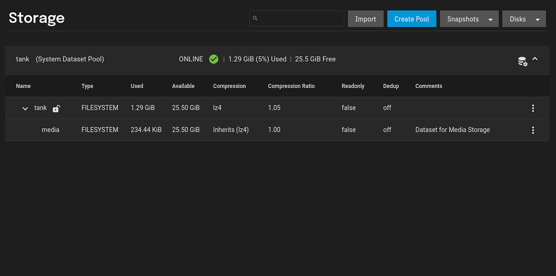556x276 pixels.
Task: Click the 1.00 compression ratio in media row
Action: coord(274,130)
